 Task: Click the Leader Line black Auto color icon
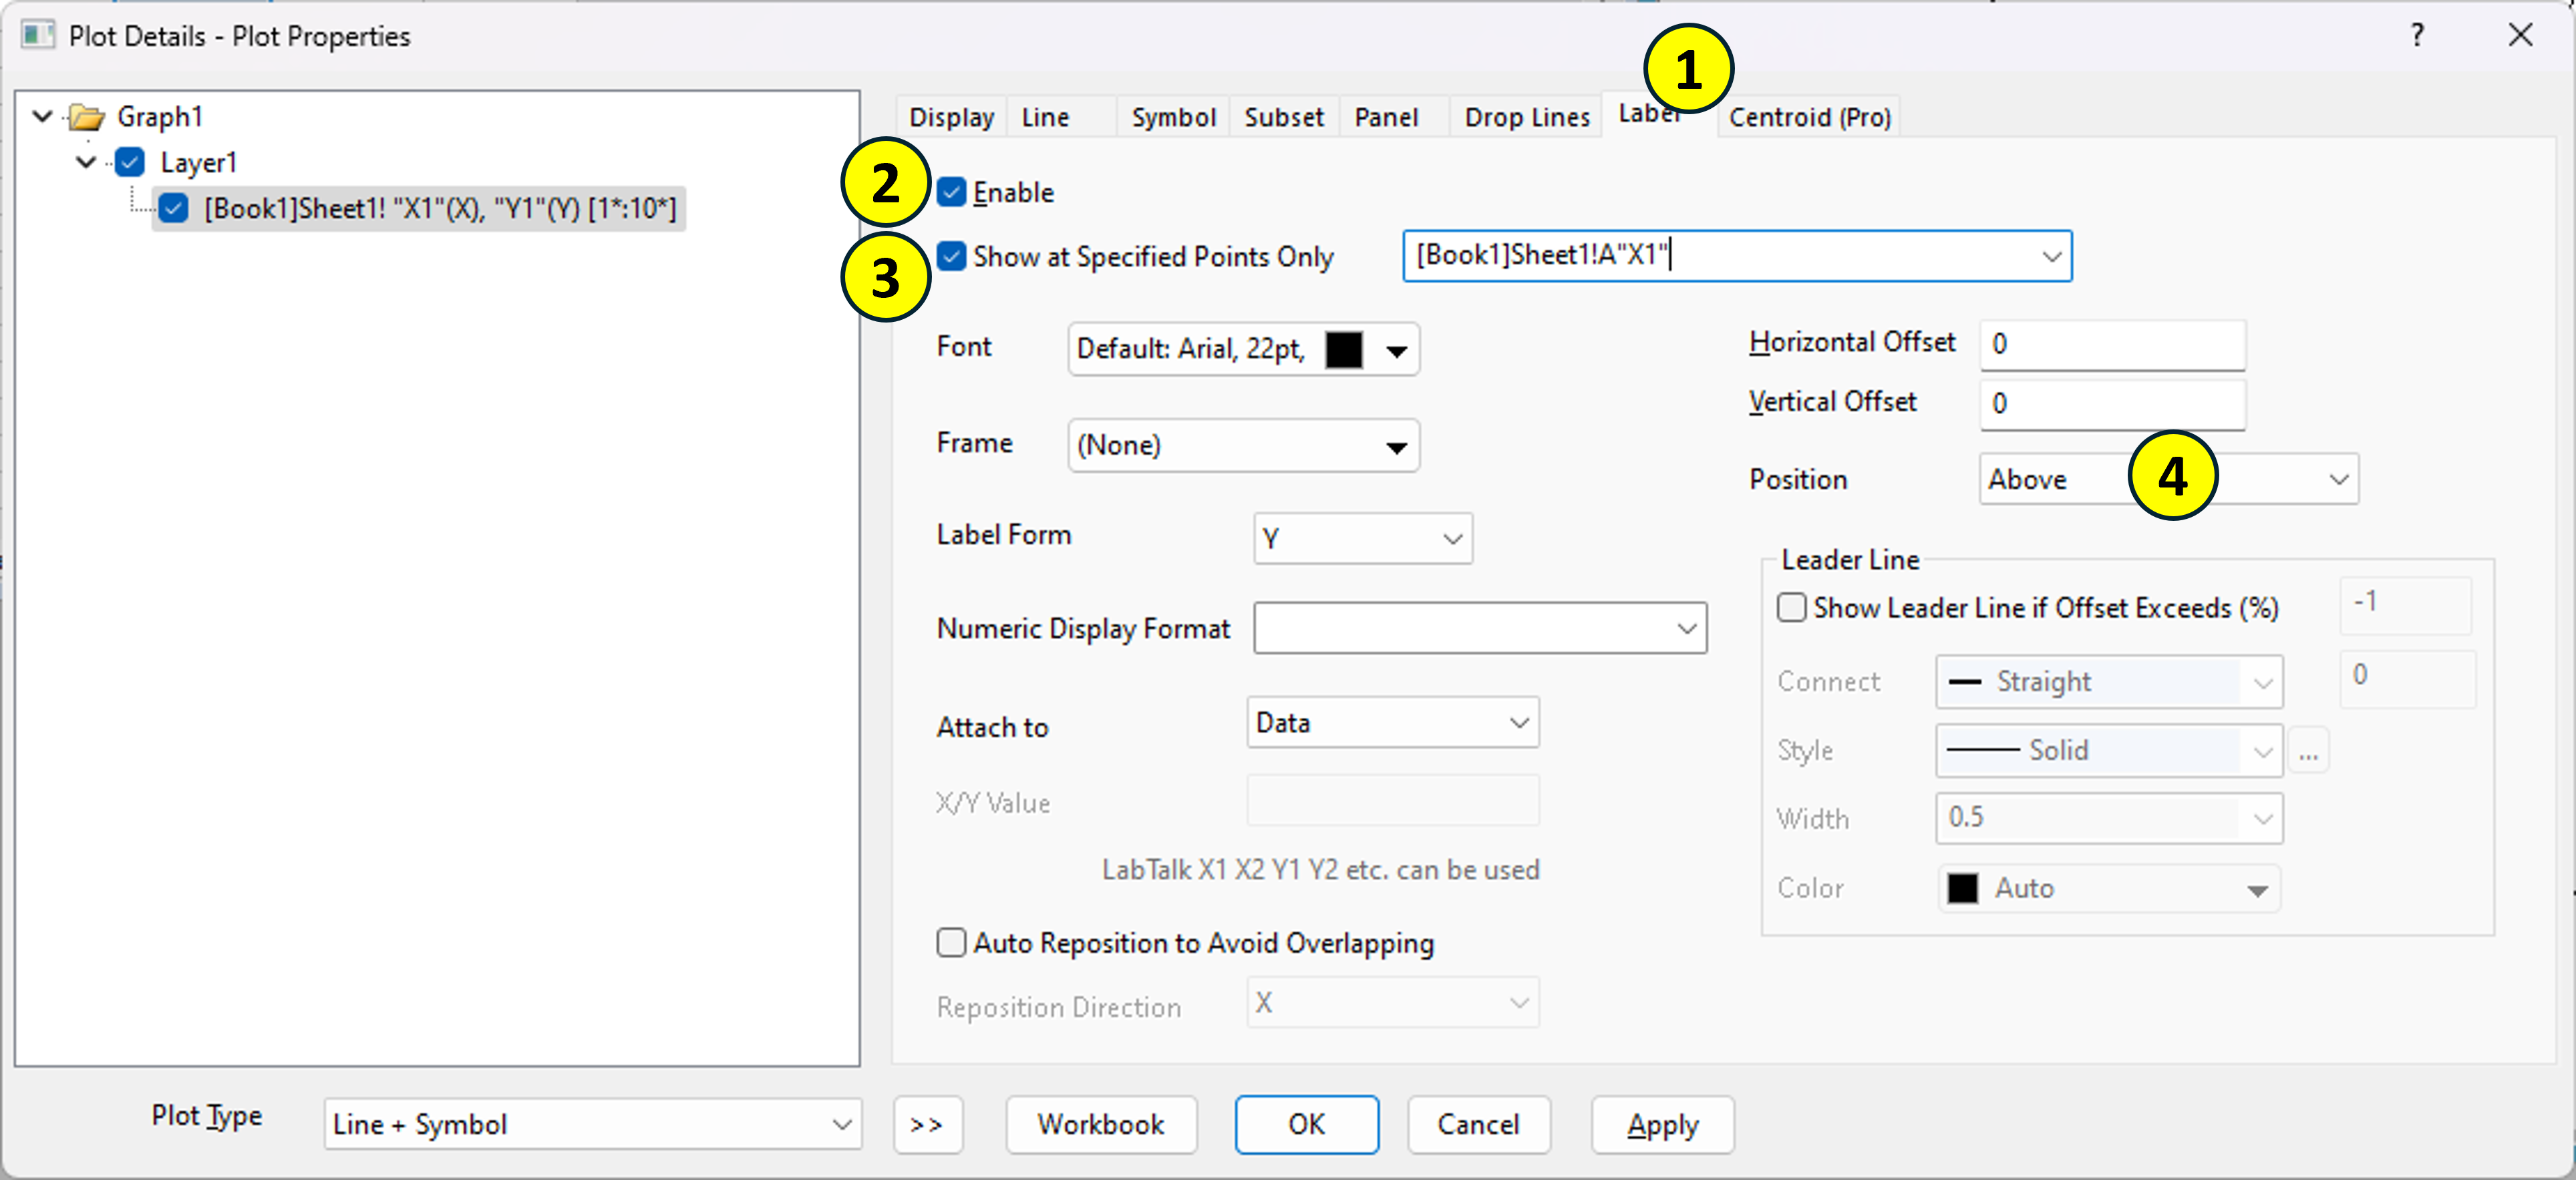coord(1962,888)
